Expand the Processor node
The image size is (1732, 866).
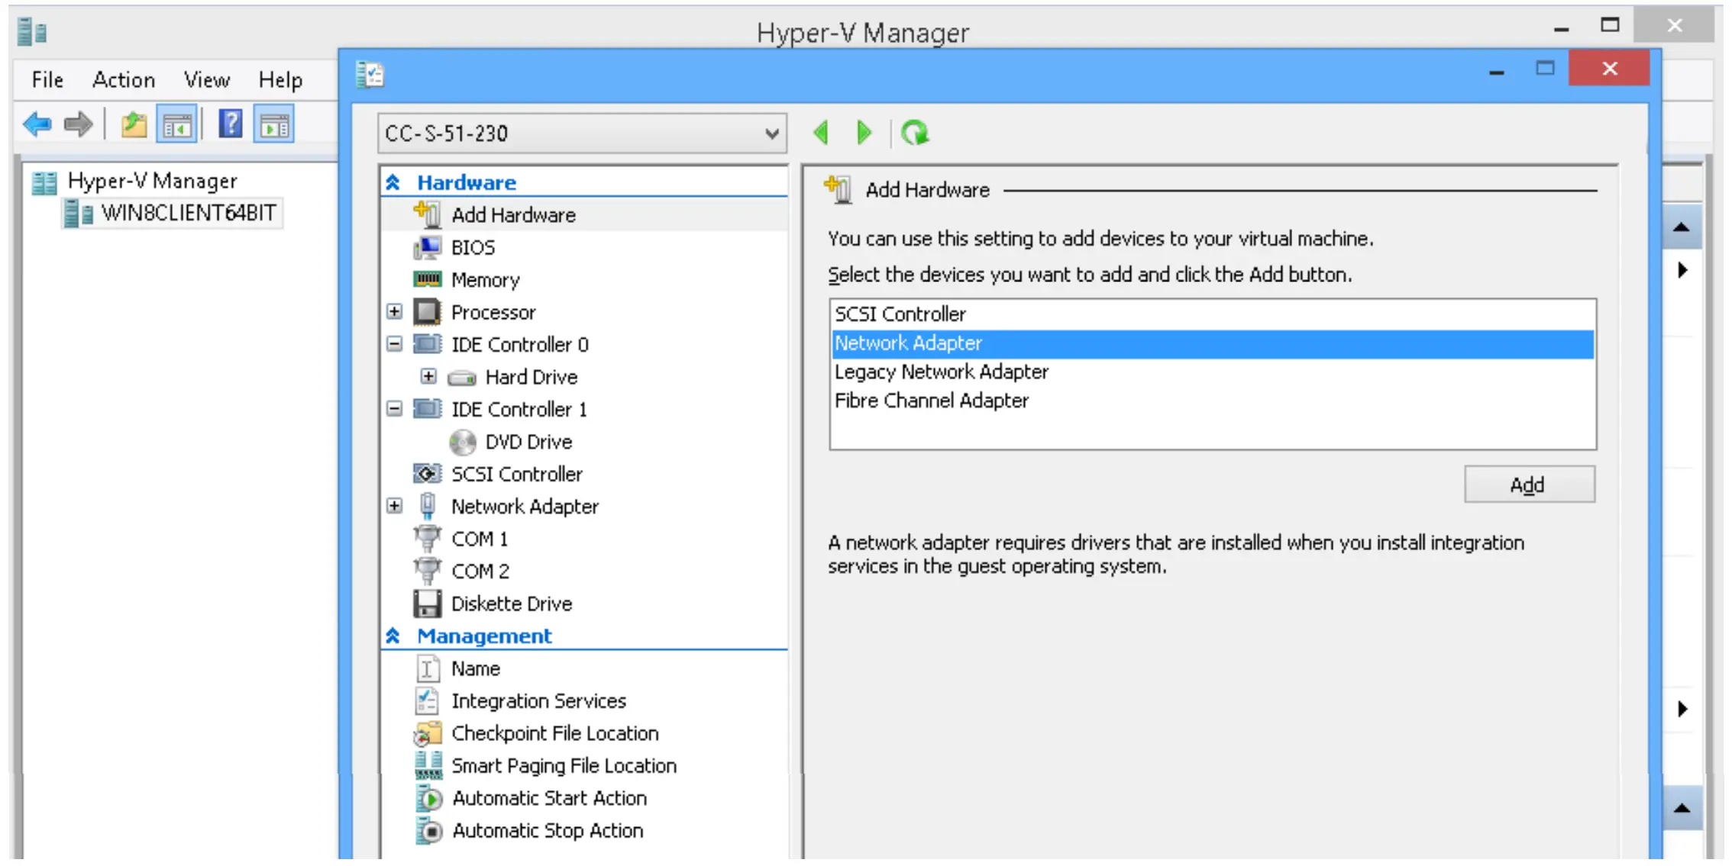[394, 312]
